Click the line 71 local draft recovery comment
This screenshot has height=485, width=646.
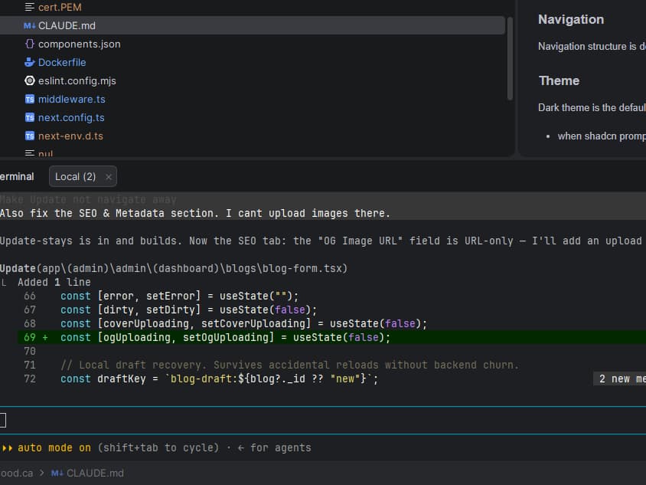tap(289, 365)
